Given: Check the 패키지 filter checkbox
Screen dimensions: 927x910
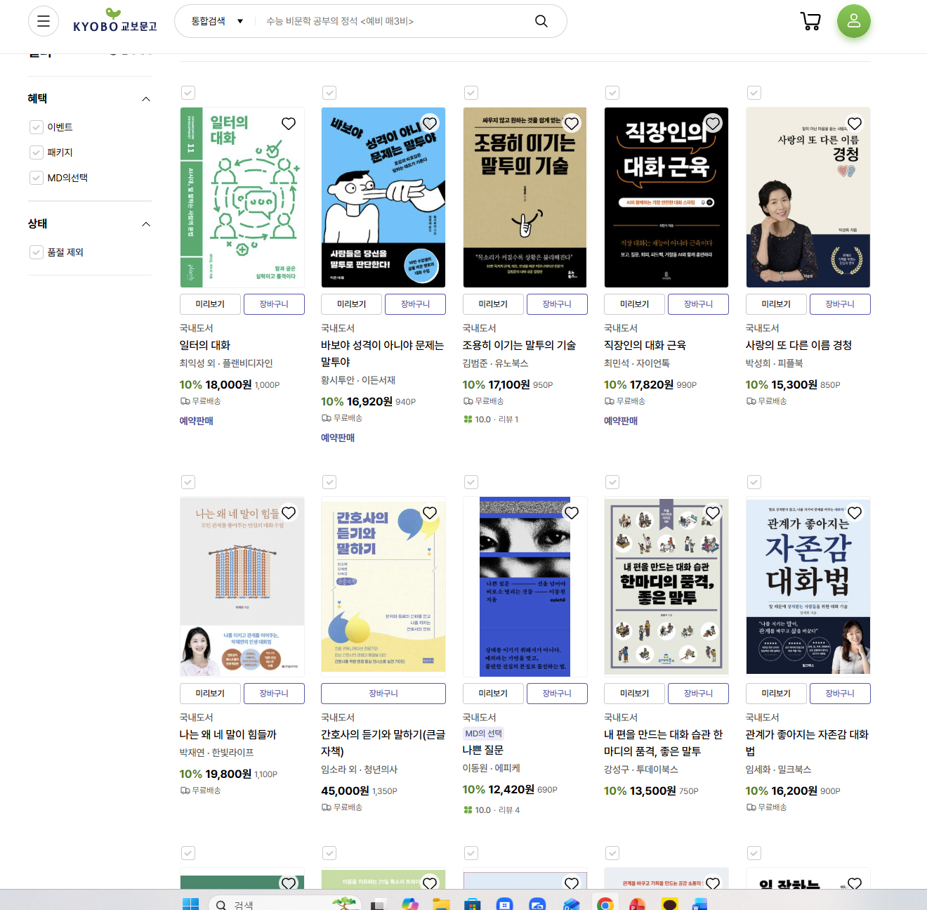Looking at the screenshot, I should point(37,152).
